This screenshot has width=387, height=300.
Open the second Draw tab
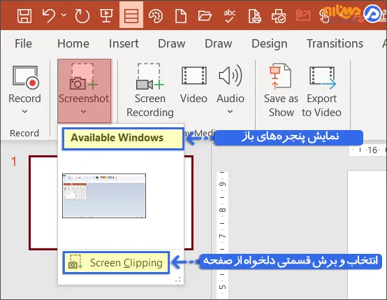(219, 43)
